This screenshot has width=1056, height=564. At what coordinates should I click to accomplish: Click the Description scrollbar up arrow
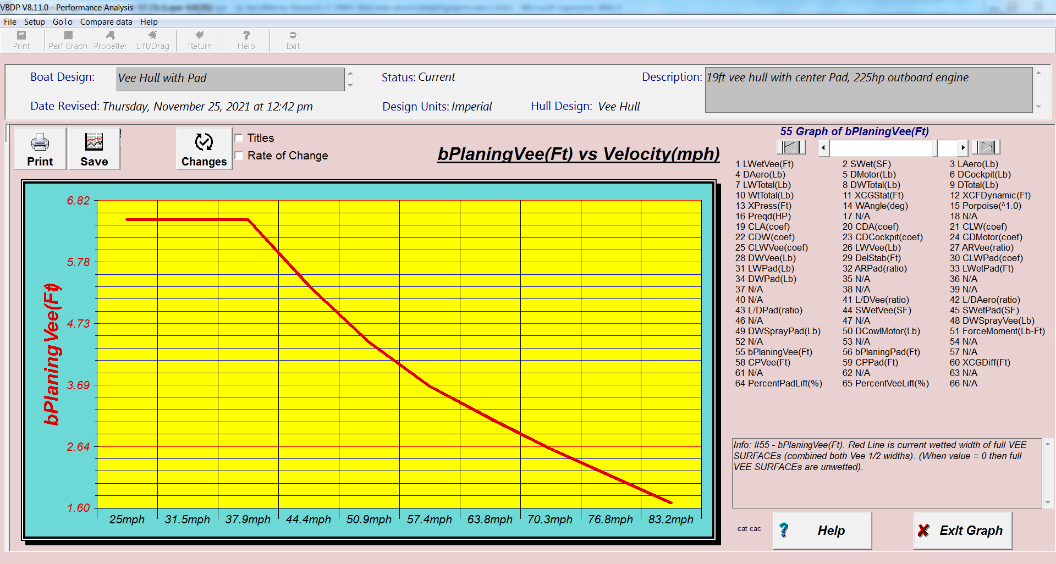point(1038,73)
